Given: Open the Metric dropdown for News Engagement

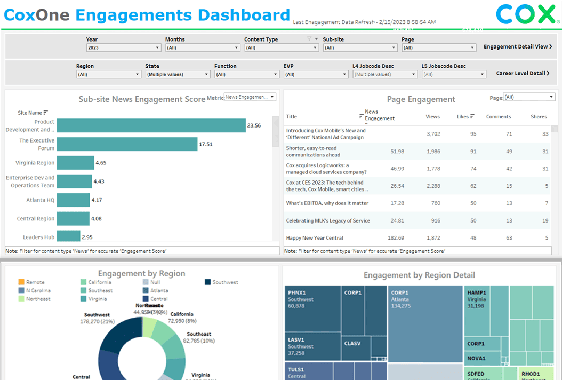Looking at the screenshot, I should [x=250, y=97].
